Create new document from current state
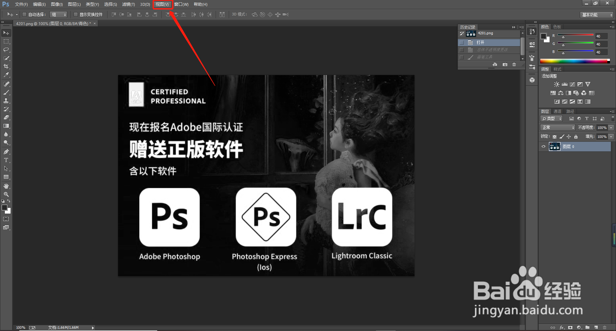Image resolution: width=616 pixels, height=331 pixels. (x=495, y=64)
